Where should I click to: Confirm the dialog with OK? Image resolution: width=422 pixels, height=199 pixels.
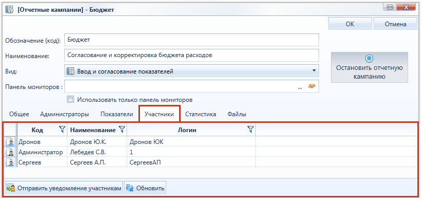[x=350, y=24]
